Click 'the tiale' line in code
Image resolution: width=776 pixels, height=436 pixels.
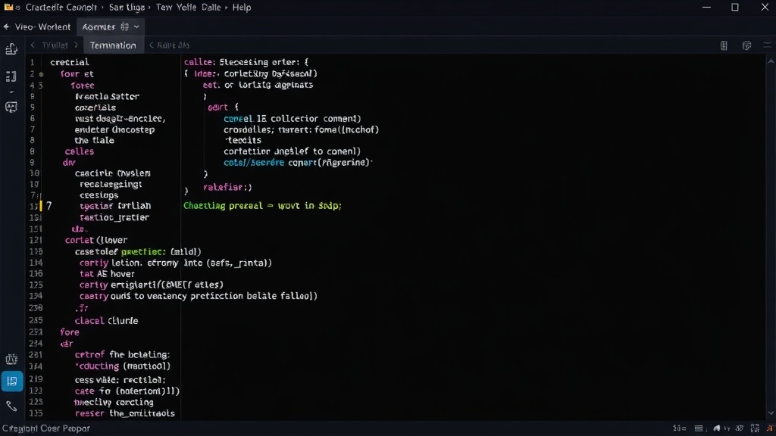(x=94, y=140)
